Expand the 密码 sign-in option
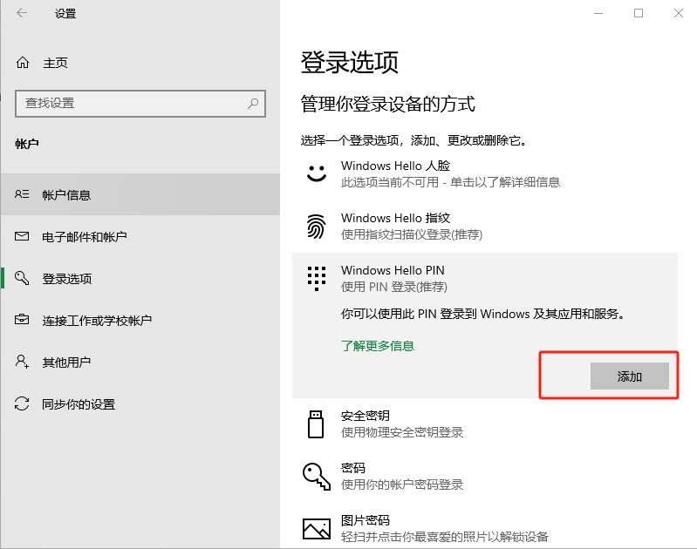 pyautogui.click(x=485, y=476)
